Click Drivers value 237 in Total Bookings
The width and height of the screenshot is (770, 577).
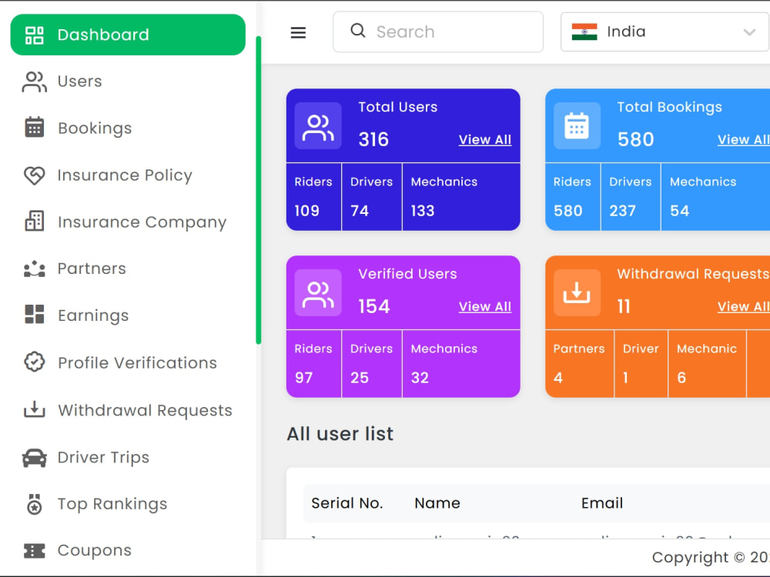point(622,211)
